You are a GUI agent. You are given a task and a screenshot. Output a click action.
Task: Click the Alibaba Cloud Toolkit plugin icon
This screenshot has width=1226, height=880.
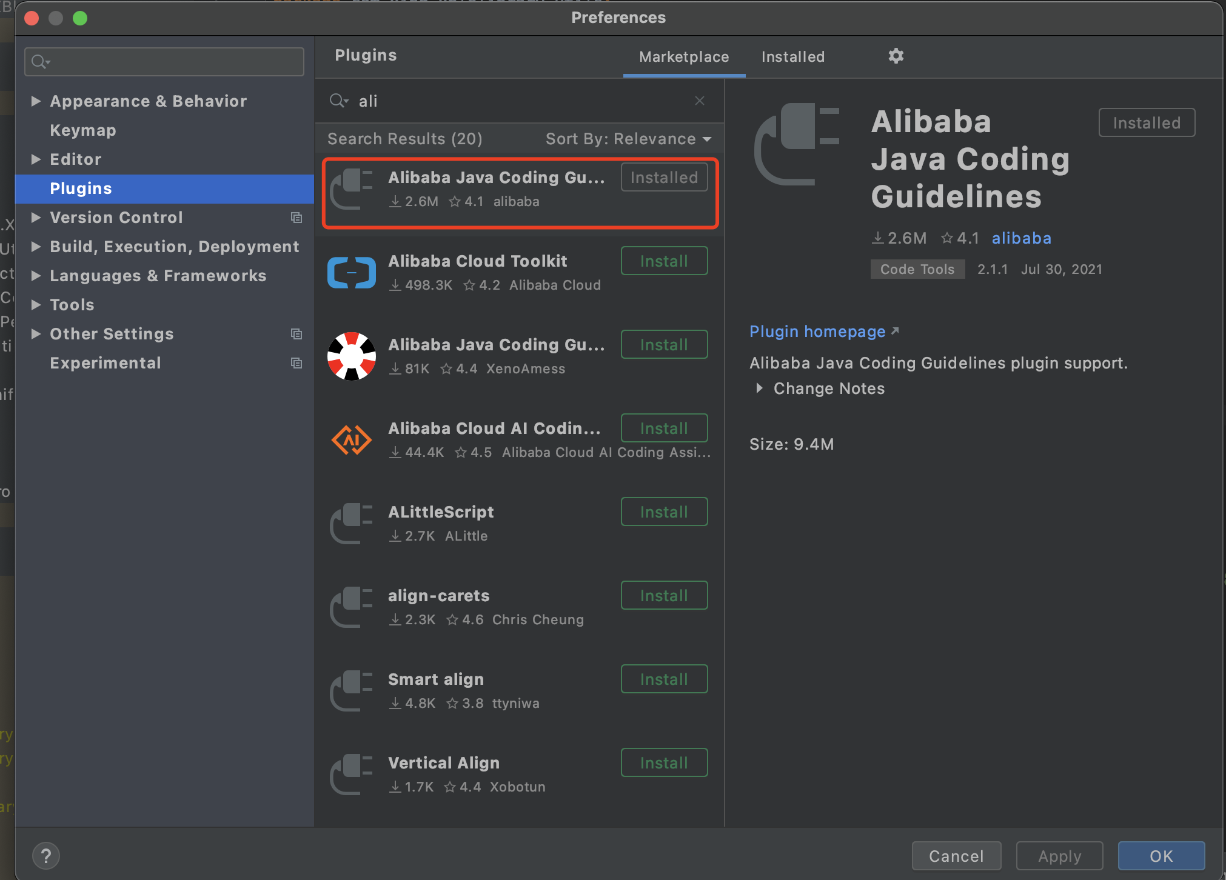(351, 273)
